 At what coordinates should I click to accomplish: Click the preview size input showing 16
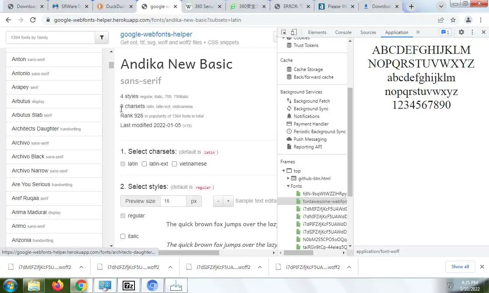point(173,201)
